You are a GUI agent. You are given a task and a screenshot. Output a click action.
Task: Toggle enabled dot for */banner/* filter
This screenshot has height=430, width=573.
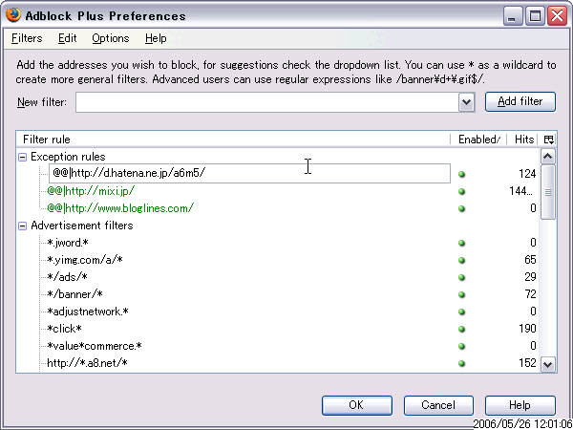coord(461,294)
